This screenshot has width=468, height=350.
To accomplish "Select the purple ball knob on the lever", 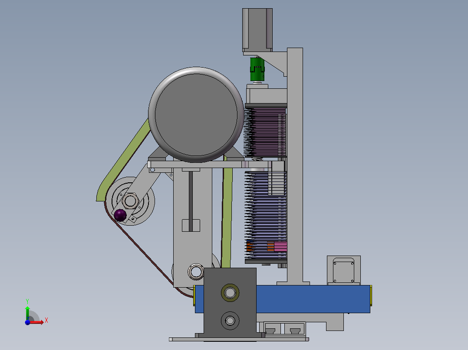I will (120, 215).
